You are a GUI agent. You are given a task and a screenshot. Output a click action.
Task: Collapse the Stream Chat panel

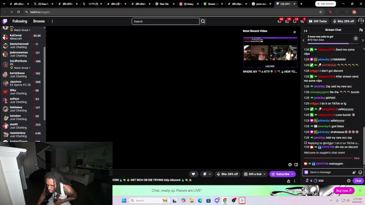pos(306,31)
